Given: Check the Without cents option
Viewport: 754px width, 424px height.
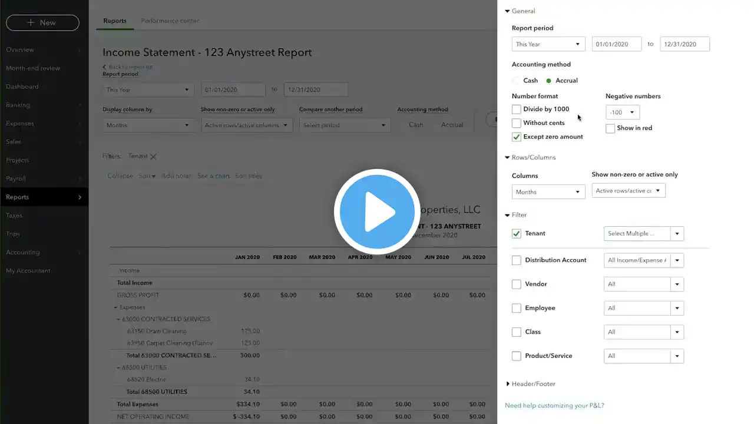Looking at the screenshot, I should click(517, 123).
